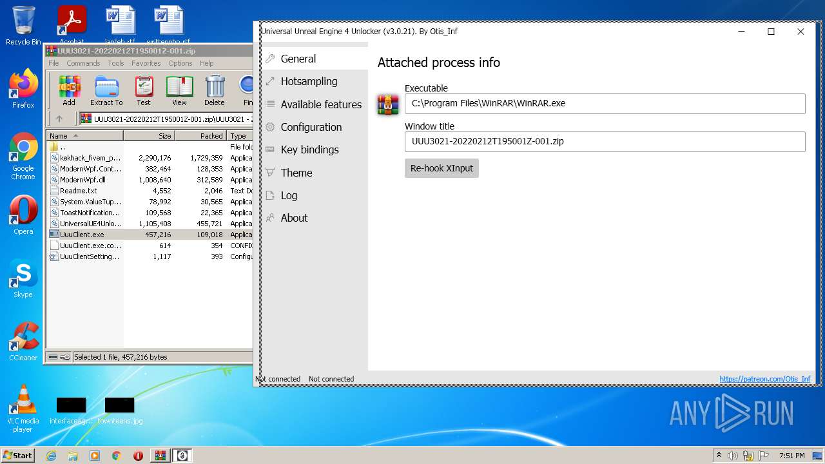Open Google Chrome desktop shortcut
The width and height of the screenshot is (825, 464).
[23, 157]
